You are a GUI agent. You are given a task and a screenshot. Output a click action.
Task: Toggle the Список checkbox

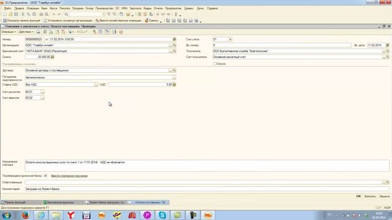pos(214,64)
